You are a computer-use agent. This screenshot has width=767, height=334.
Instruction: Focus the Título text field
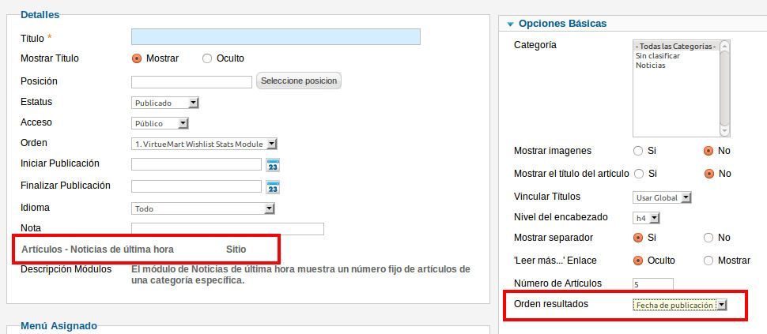point(276,36)
